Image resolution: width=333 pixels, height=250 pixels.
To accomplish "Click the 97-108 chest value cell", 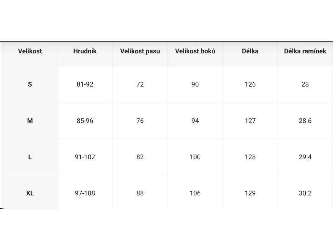I will [85, 192].
